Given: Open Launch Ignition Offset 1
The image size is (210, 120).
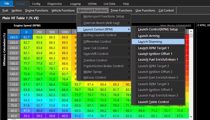Looking at the screenshot, I should coord(158,54).
